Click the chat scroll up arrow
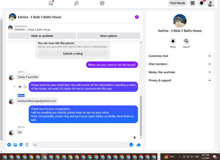 [x=141, y=43]
